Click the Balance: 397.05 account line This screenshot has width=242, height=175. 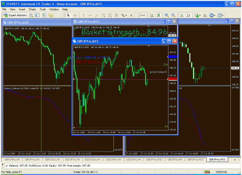point(50,166)
